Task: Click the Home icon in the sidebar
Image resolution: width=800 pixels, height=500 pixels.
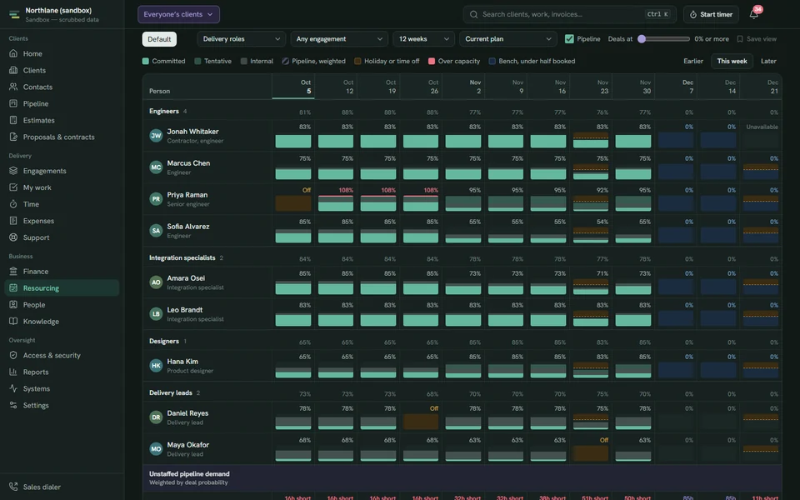Action: tap(13, 53)
